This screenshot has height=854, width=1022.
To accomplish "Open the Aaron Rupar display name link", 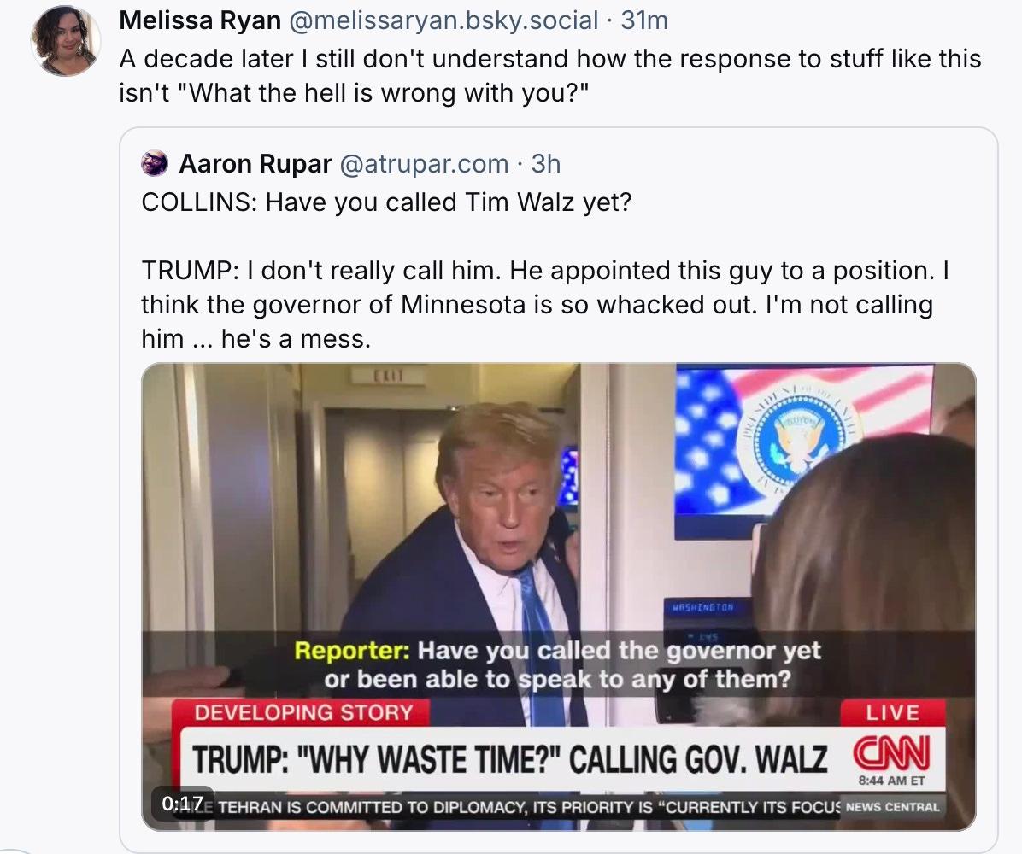I will tap(255, 163).
